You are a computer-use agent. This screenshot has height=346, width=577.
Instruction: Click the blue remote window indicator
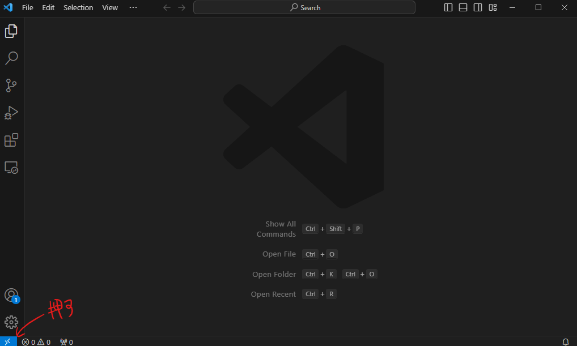coord(8,341)
